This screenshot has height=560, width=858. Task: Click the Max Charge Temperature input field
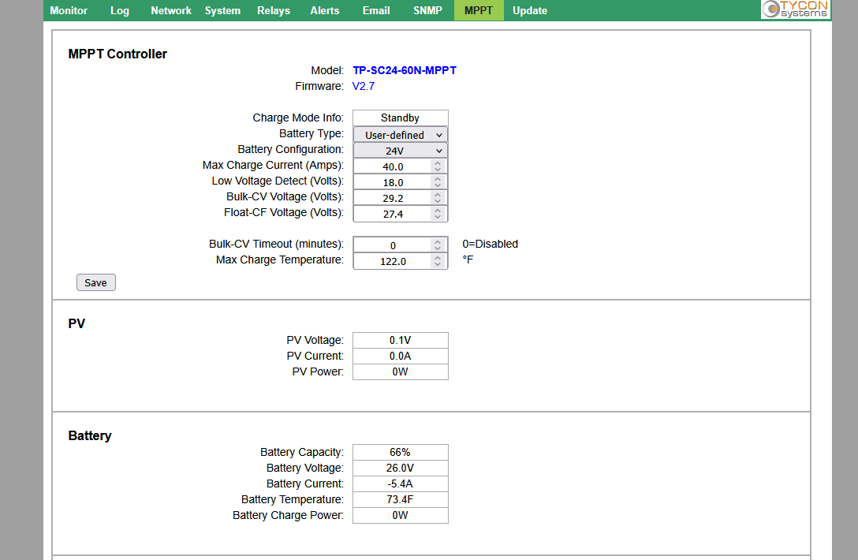coord(401,261)
